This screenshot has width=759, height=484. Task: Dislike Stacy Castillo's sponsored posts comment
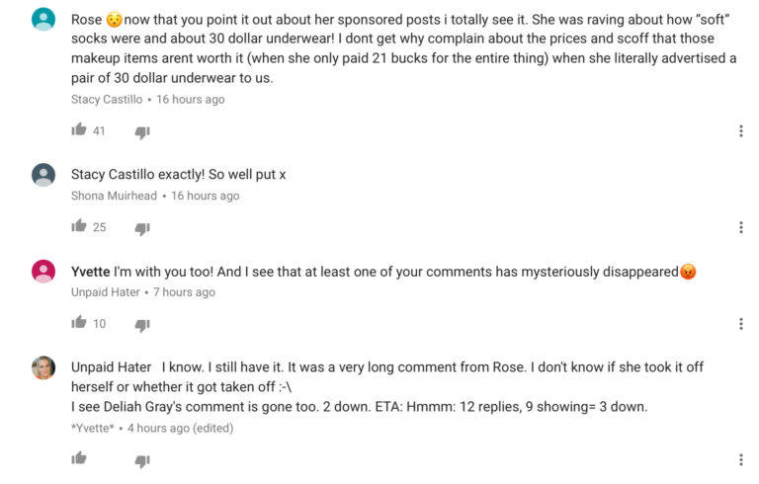(142, 131)
